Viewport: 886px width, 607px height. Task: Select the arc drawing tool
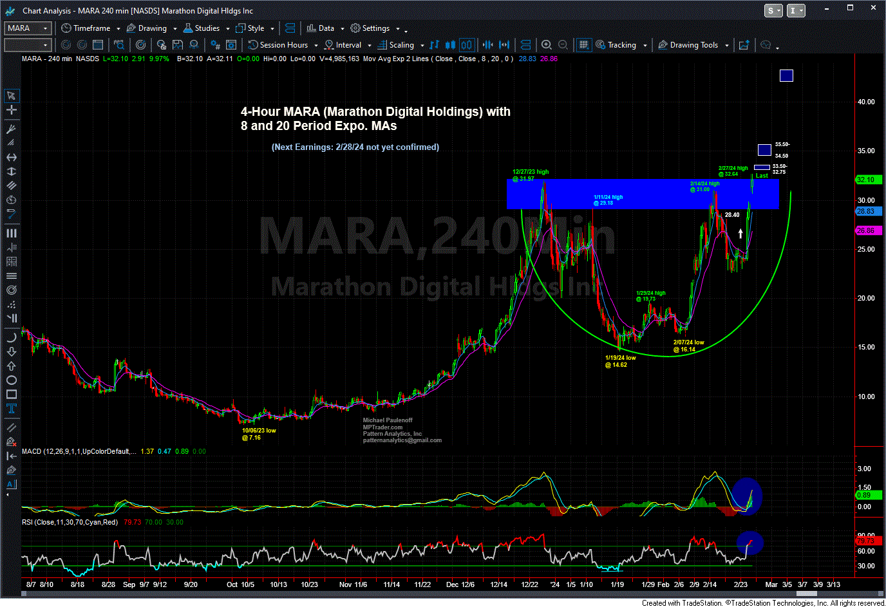[11, 337]
